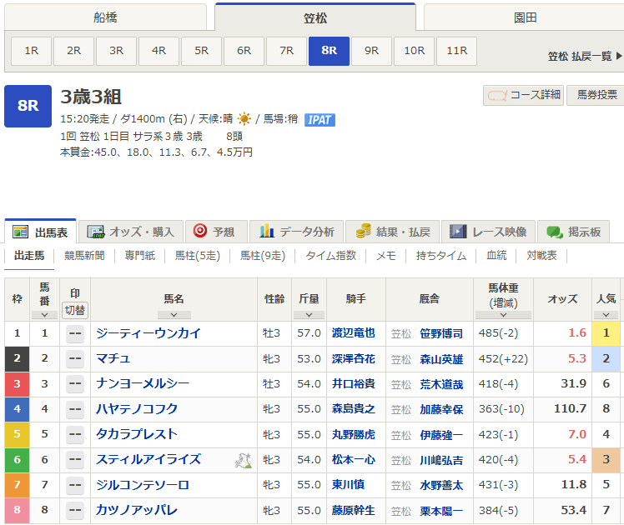Screen dimensions: 624x525
Task: Click the course oval icon in コース詳細
Action: point(497,95)
